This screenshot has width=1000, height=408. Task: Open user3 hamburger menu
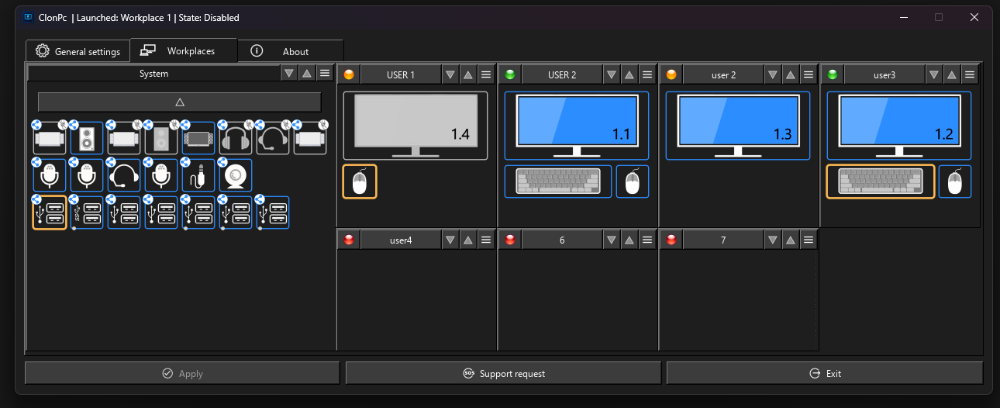(x=970, y=74)
